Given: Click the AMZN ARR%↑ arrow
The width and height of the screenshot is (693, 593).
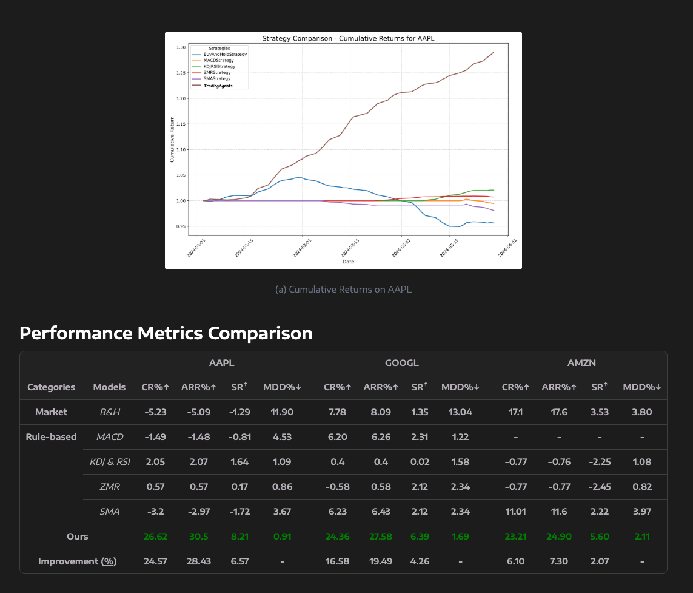Looking at the screenshot, I should click(574, 387).
